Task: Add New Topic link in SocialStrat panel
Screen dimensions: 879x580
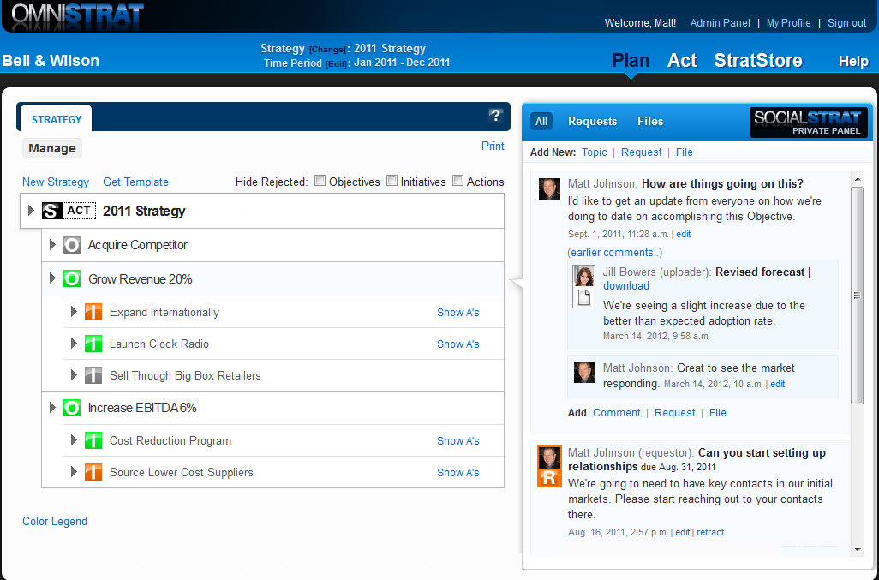Action: (594, 152)
